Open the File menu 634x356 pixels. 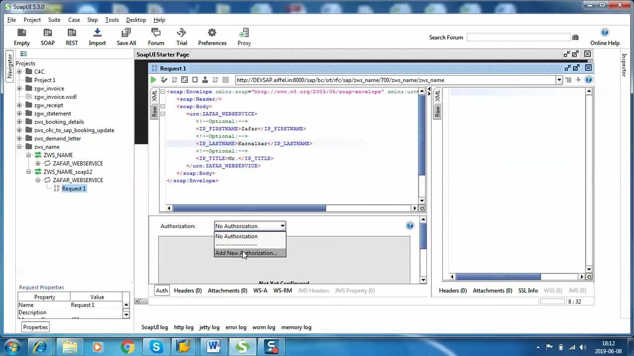[11, 20]
